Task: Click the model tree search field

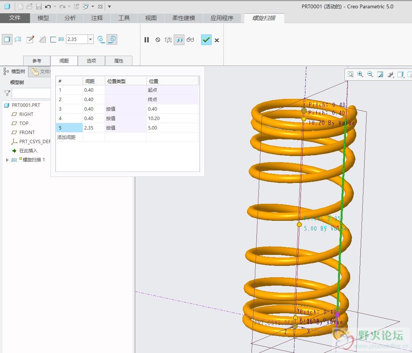Action: coord(31,93)
